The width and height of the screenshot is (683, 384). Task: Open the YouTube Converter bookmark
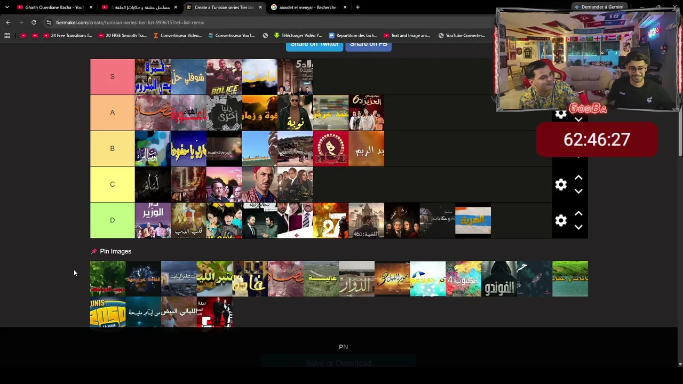462,36
